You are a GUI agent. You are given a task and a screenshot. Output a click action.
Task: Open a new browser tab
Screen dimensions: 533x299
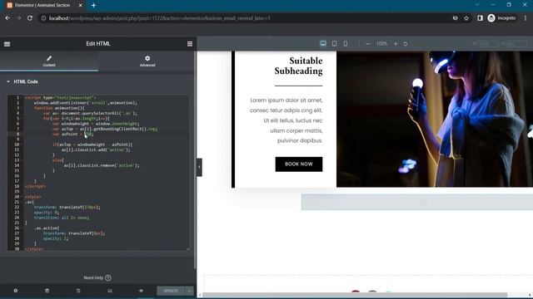(93, 6)
